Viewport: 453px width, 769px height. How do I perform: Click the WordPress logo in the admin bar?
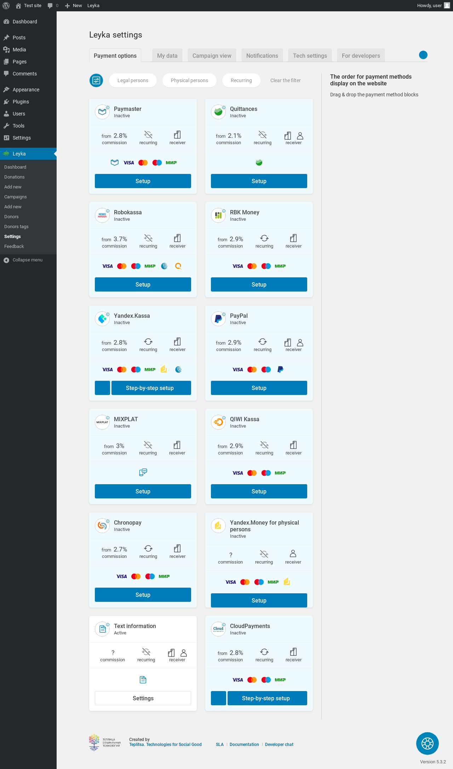tap(6, 6)
